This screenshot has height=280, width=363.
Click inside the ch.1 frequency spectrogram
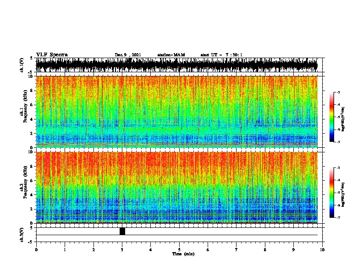click(177, 112)
